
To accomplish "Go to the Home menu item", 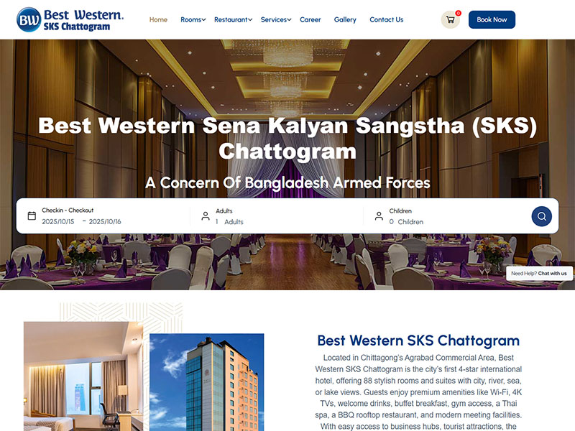I will click(x=158, y=20).
